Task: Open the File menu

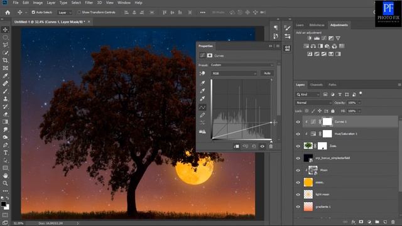Action: pos(16,3)
